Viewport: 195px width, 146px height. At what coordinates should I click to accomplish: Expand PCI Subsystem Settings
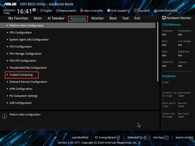click(23, 96)
